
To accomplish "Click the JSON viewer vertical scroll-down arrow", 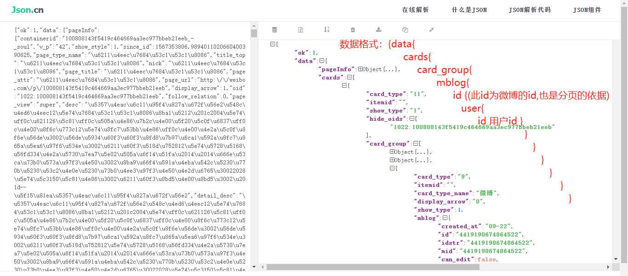I will click(x=615, y=260).
